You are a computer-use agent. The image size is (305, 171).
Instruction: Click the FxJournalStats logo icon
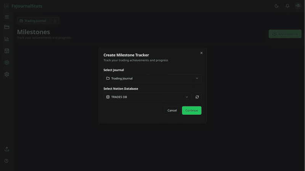click(x=6, y=6)
